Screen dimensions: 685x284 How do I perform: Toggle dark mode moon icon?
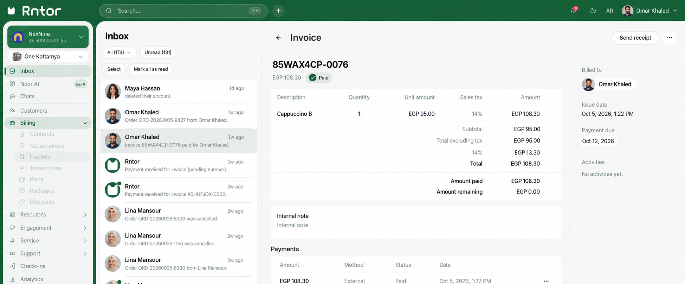pyautogui.click(x=593, y=11)
